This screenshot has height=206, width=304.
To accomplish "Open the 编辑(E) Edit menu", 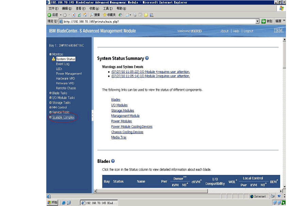I will coord(67,8).
